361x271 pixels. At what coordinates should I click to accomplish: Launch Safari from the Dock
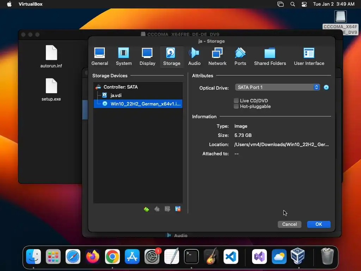coord(73,257)
